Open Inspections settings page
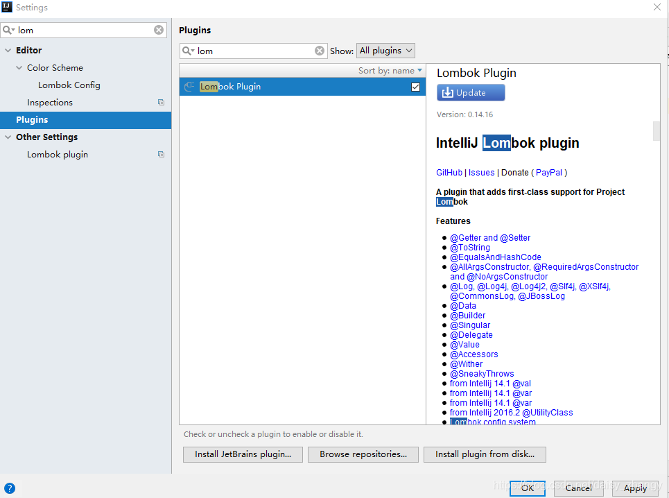 tap(50, 103)
